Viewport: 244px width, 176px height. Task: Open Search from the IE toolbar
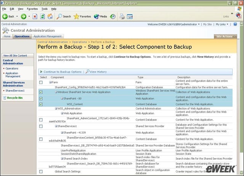pyautogui.click(x=64, y=16)
